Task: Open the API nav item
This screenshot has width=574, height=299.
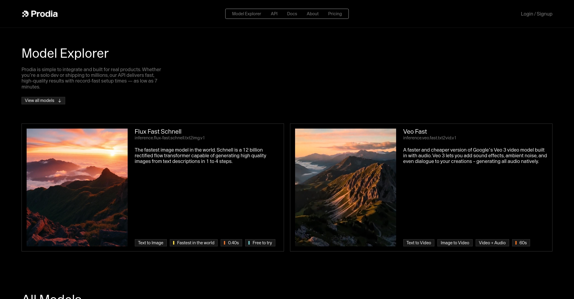Action: (274, 14)
